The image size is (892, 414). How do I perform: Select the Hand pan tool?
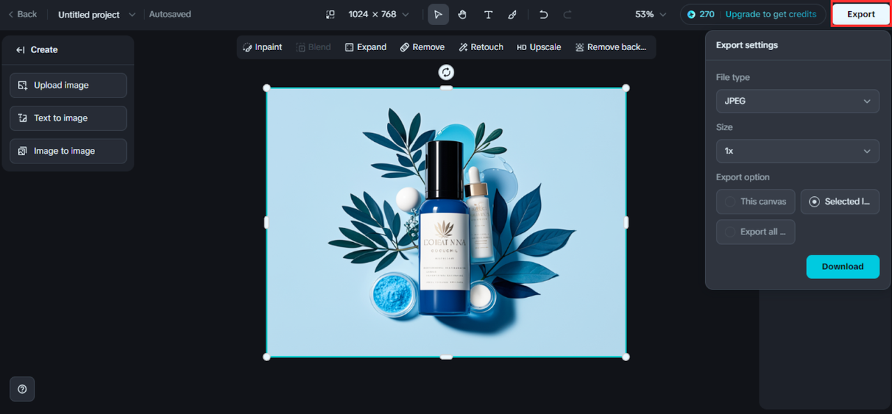tap(462, 15)
